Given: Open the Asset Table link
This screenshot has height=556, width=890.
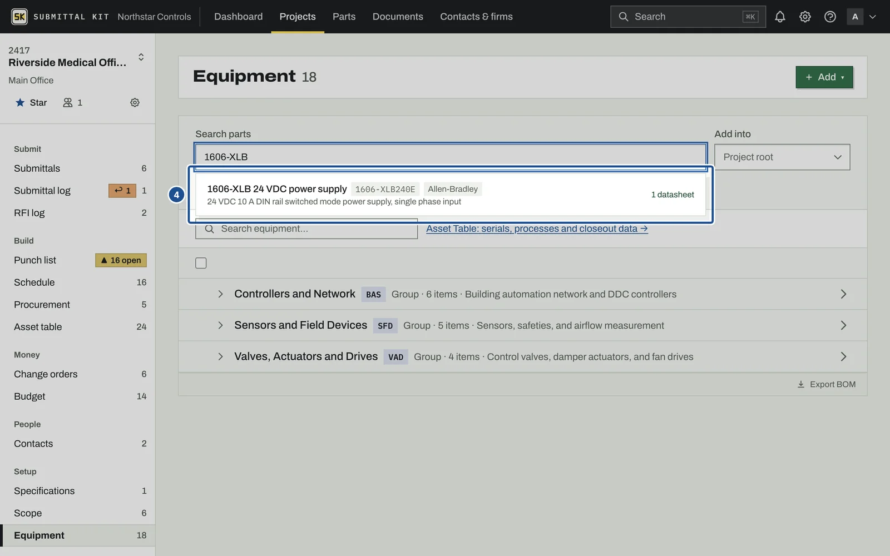Looking at the screenshot, I should click(537, 229).
